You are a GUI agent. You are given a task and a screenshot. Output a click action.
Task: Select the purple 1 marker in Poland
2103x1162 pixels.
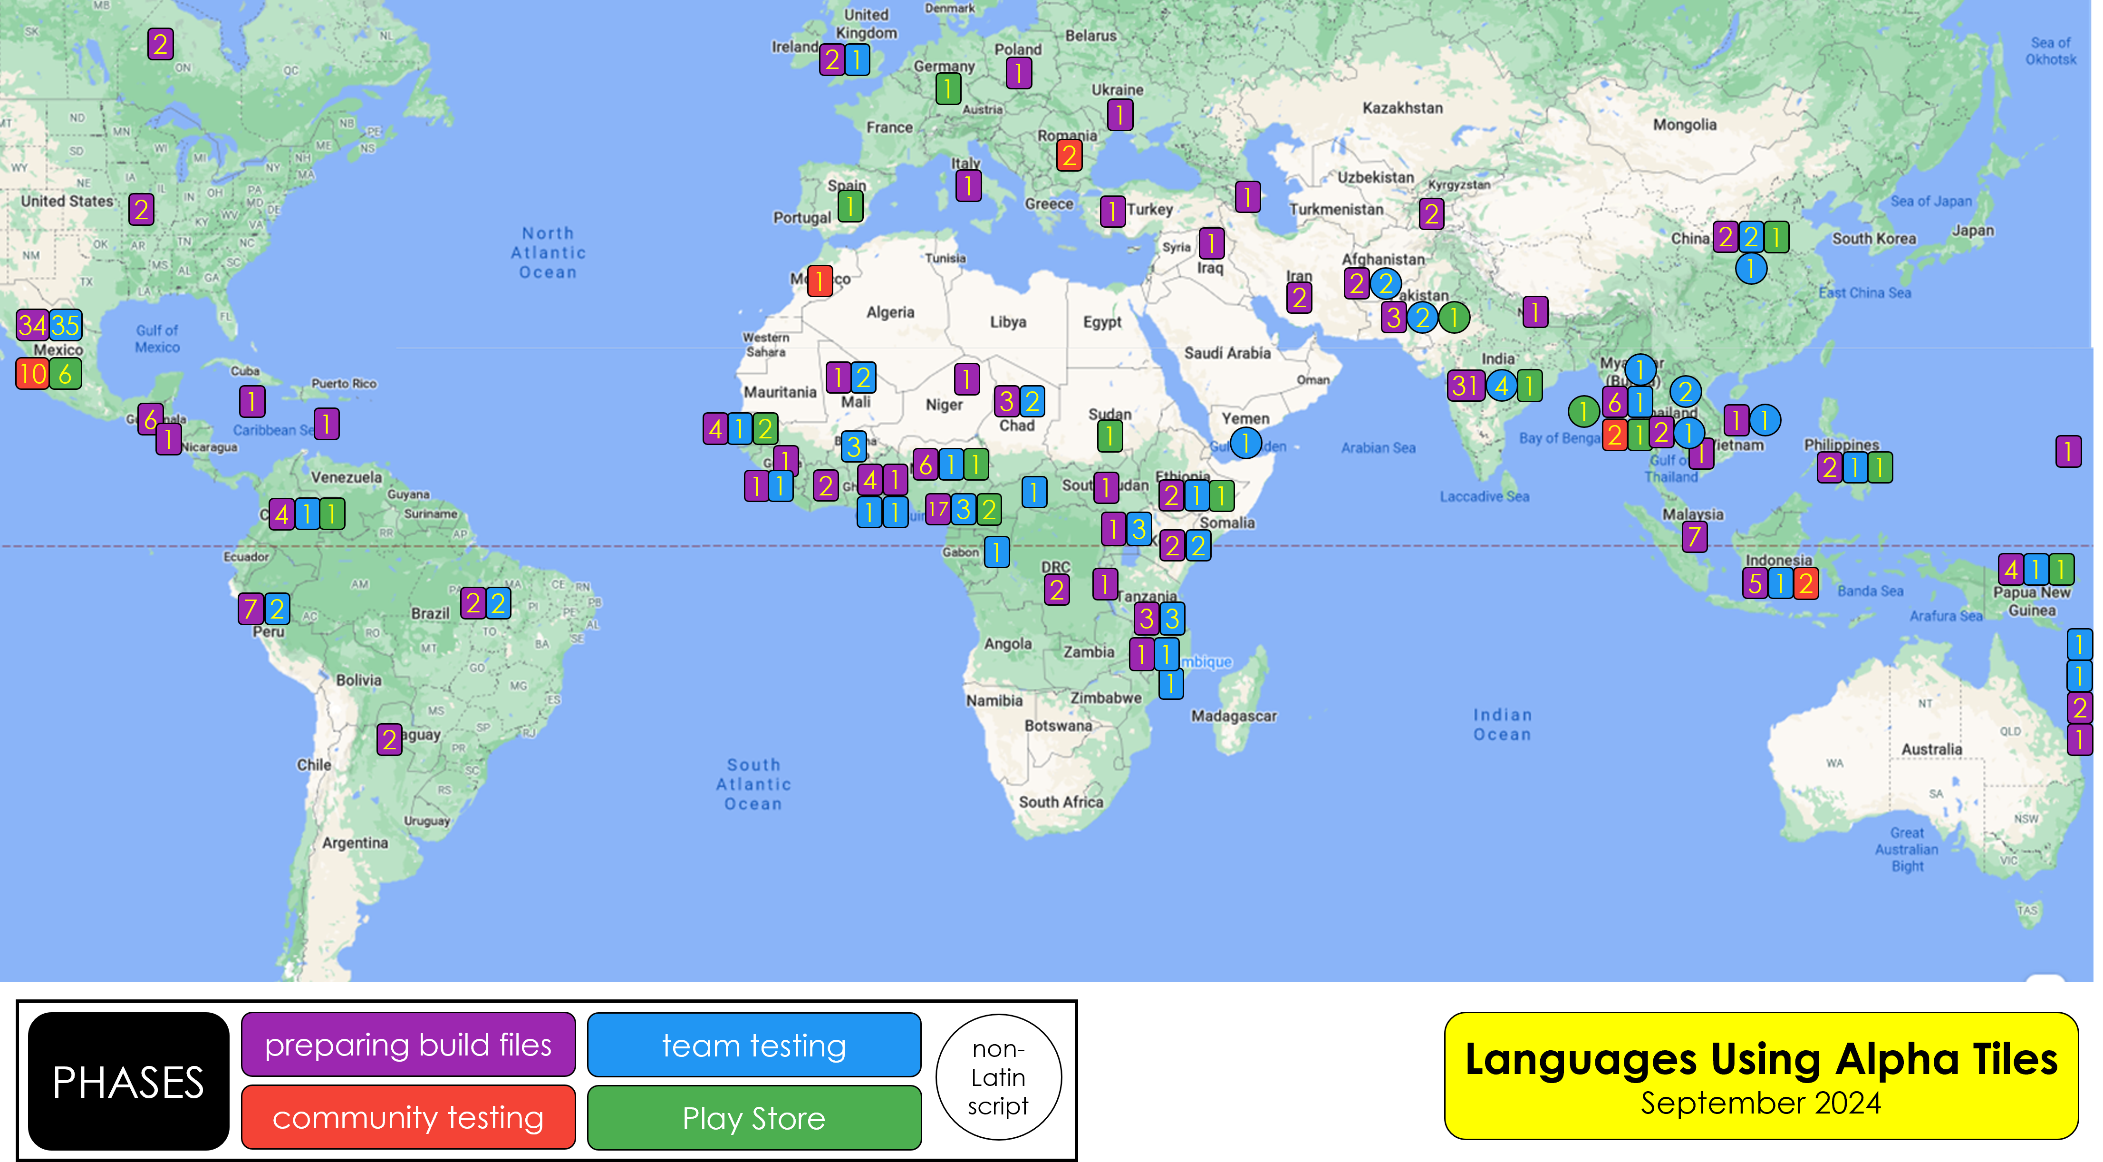tap(1019, 74)
